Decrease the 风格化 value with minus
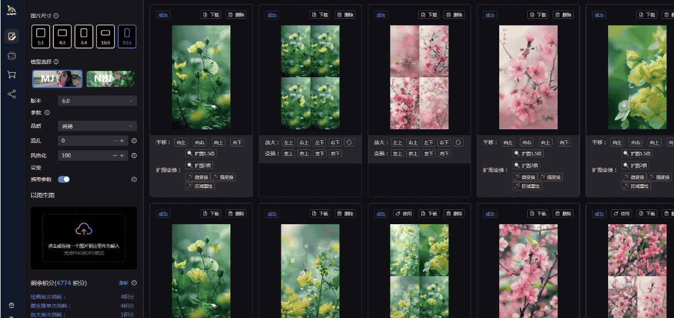 pos(115,156)
